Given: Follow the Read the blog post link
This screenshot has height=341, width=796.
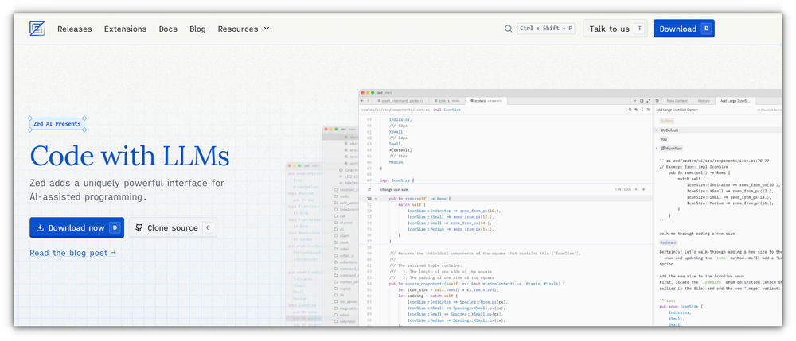Looking at the screenshot, I should point(72,253).
